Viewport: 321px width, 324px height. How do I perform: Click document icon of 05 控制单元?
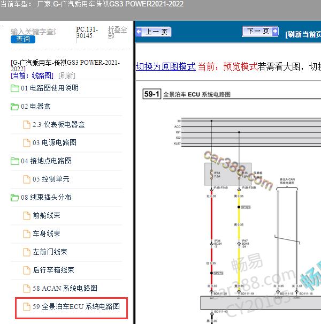coord(27,179)
